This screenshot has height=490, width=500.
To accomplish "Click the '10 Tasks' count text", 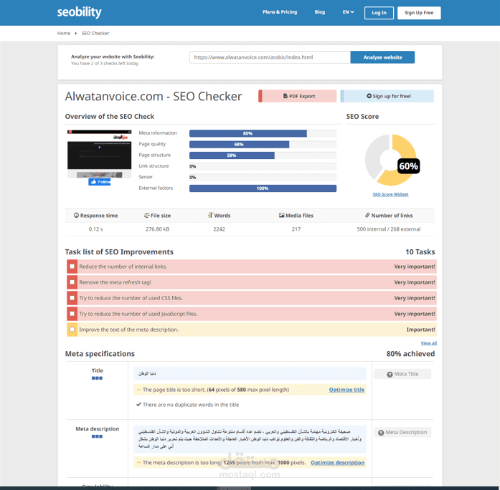I will (x=420, y=252).
